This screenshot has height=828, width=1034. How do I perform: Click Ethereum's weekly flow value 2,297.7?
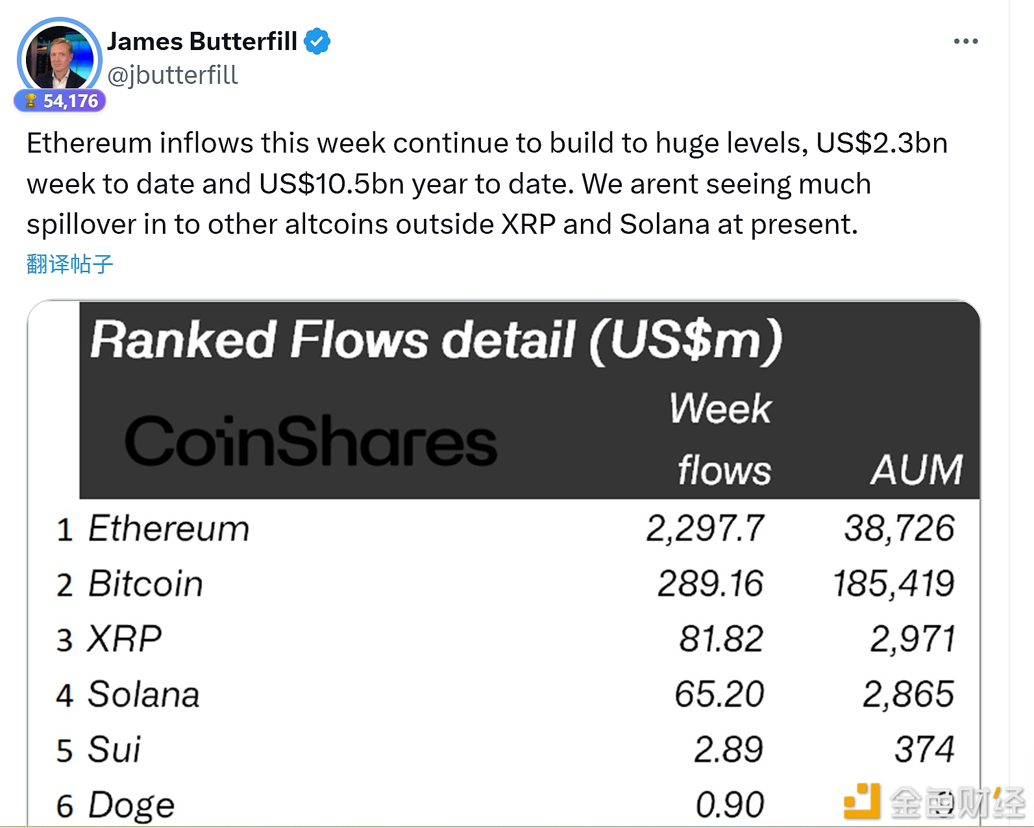[705, 528]
